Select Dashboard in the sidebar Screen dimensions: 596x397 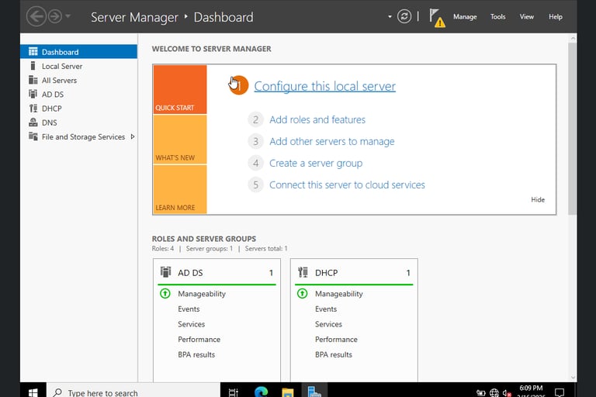click(x=78, y=52)
